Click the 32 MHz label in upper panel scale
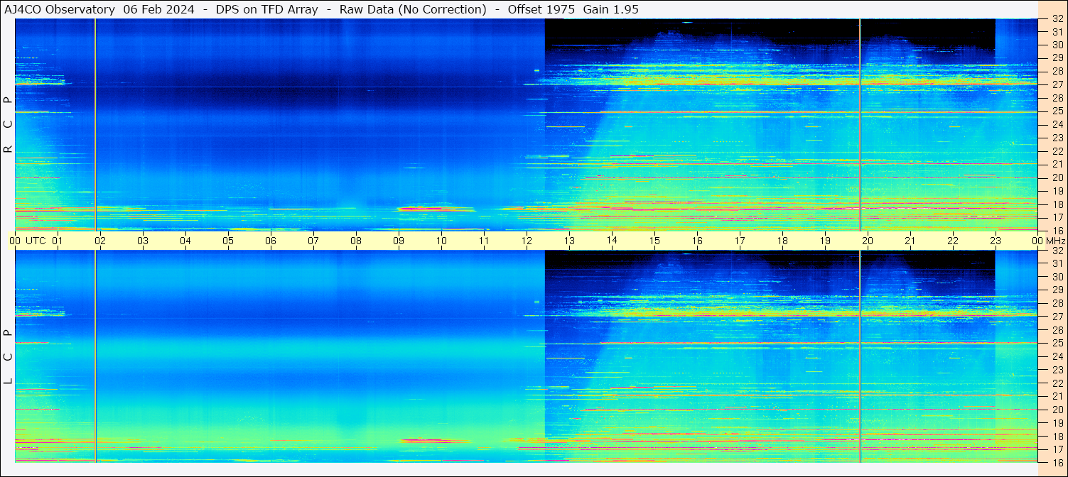1068x477 pixels. [x=1057, y=20]
